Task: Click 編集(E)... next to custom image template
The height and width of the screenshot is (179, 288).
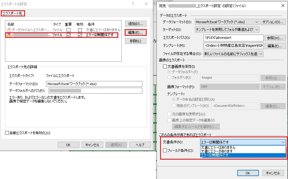Action: pyautogui.click(x=273, y=106)
